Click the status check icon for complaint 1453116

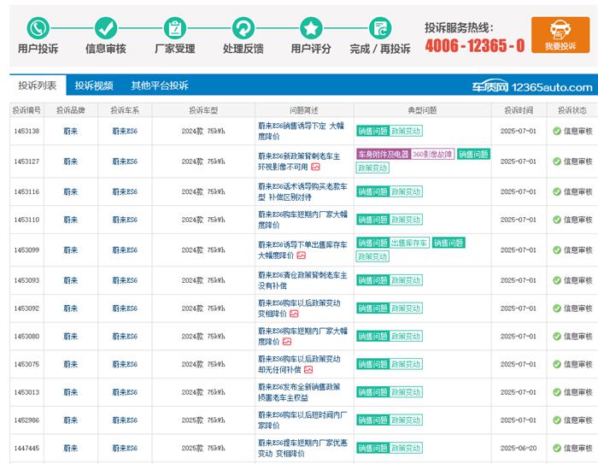click(x=557, y=191)
